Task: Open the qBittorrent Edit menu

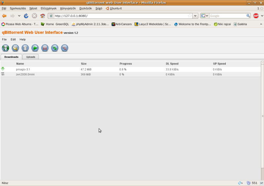Action: pyautogui.click(x=13, y=40)
